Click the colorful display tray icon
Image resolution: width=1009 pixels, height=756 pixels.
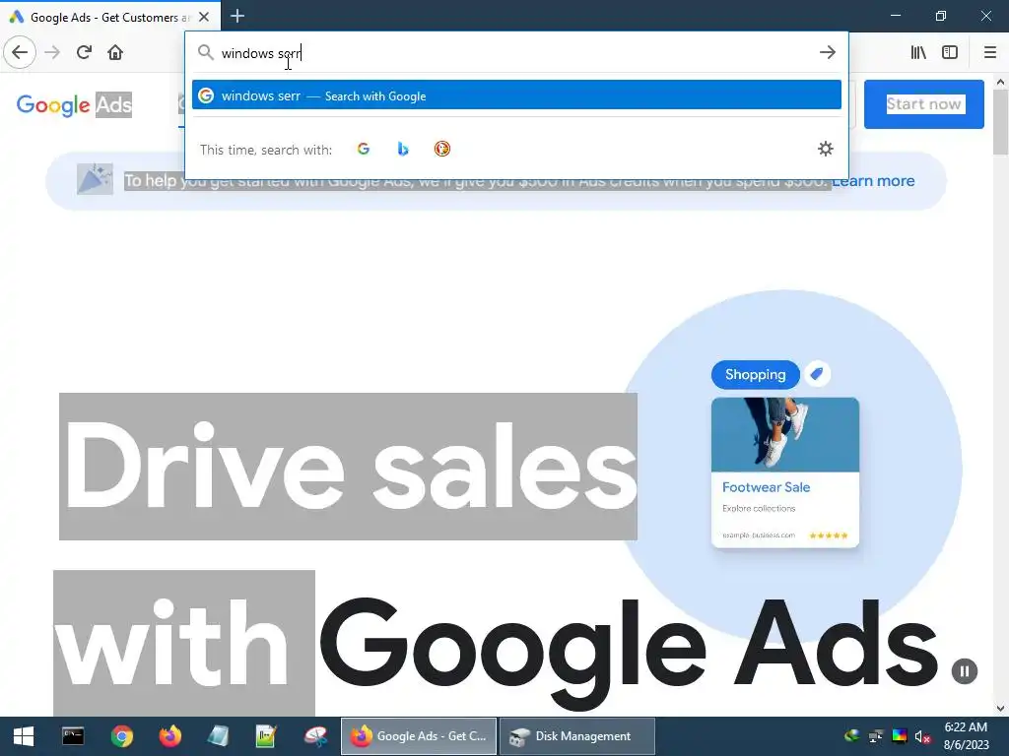(899, 736)
